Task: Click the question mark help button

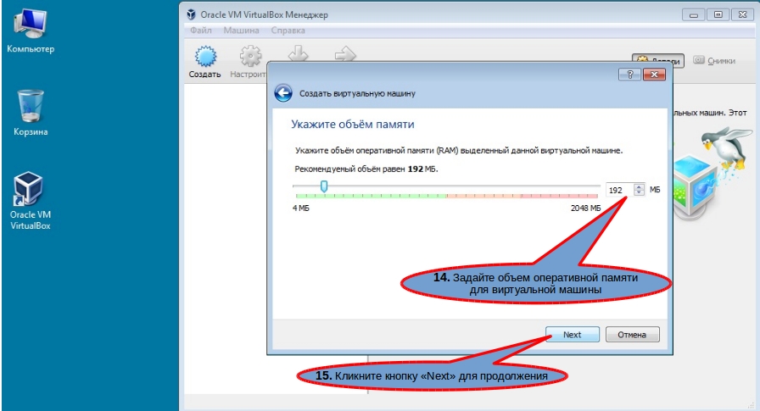Action: [629, 75]
